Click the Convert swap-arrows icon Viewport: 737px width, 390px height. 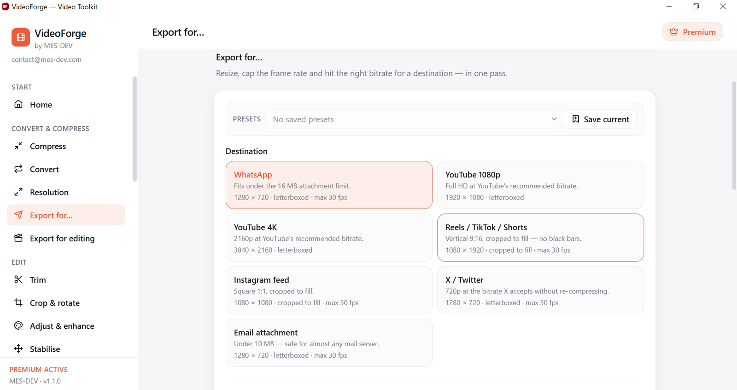(18, 169)
